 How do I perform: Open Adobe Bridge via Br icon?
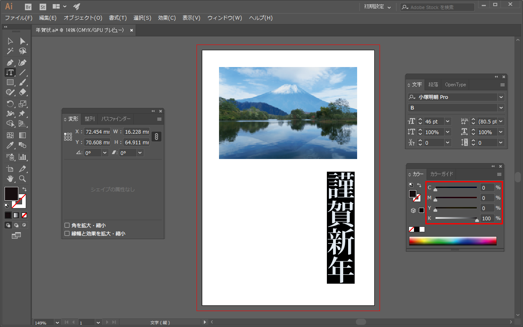coord(28,7)
